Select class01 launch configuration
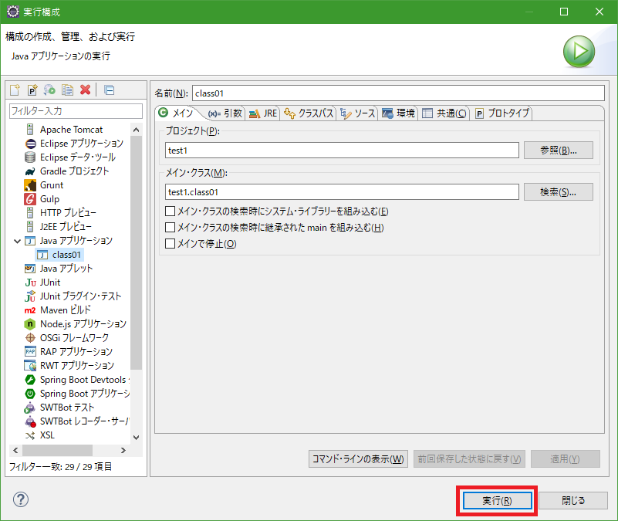The height and width of the screenshot is (521, 618). (x=66, y=255)
